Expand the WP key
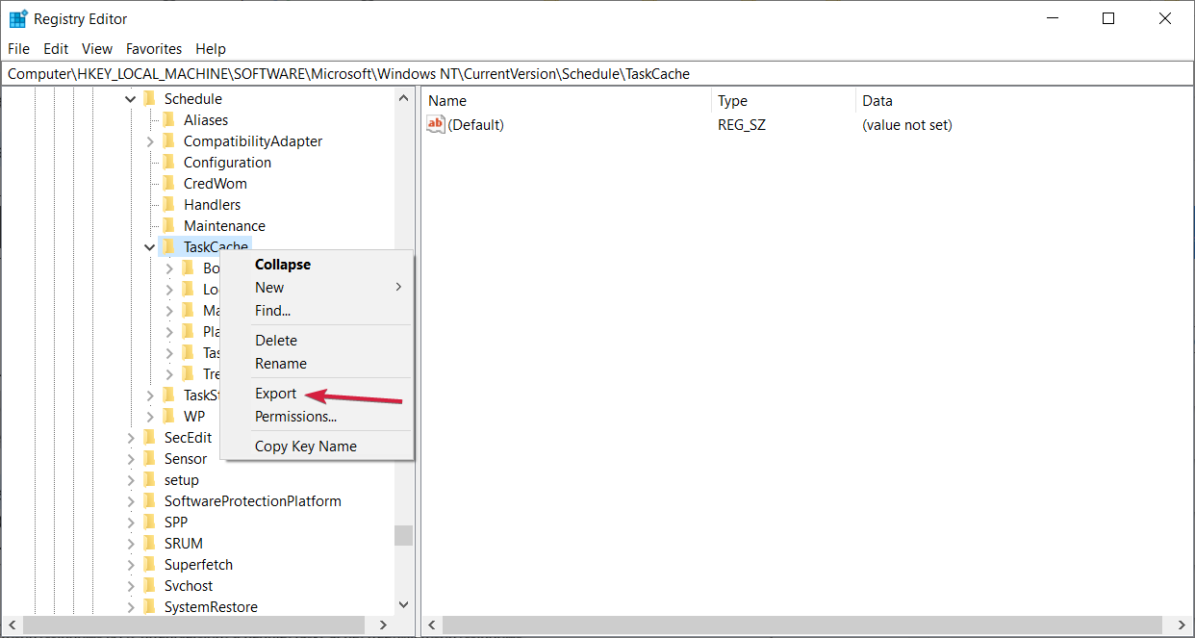The width and height of the screenshot is (1195, 638). pyautogui.click(x=150, y=417)
